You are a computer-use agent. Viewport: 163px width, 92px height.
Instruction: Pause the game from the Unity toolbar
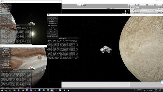pos(81,5)
